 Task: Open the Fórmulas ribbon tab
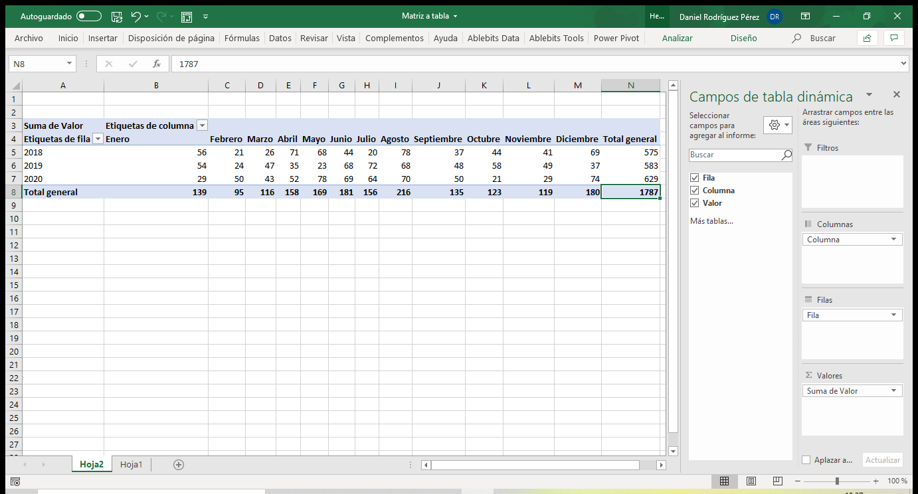point(242,38)
